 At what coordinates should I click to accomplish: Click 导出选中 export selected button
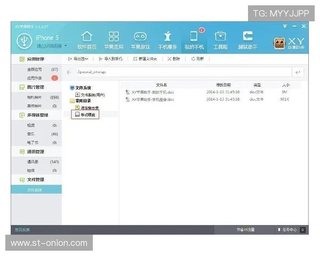(78, 59)
